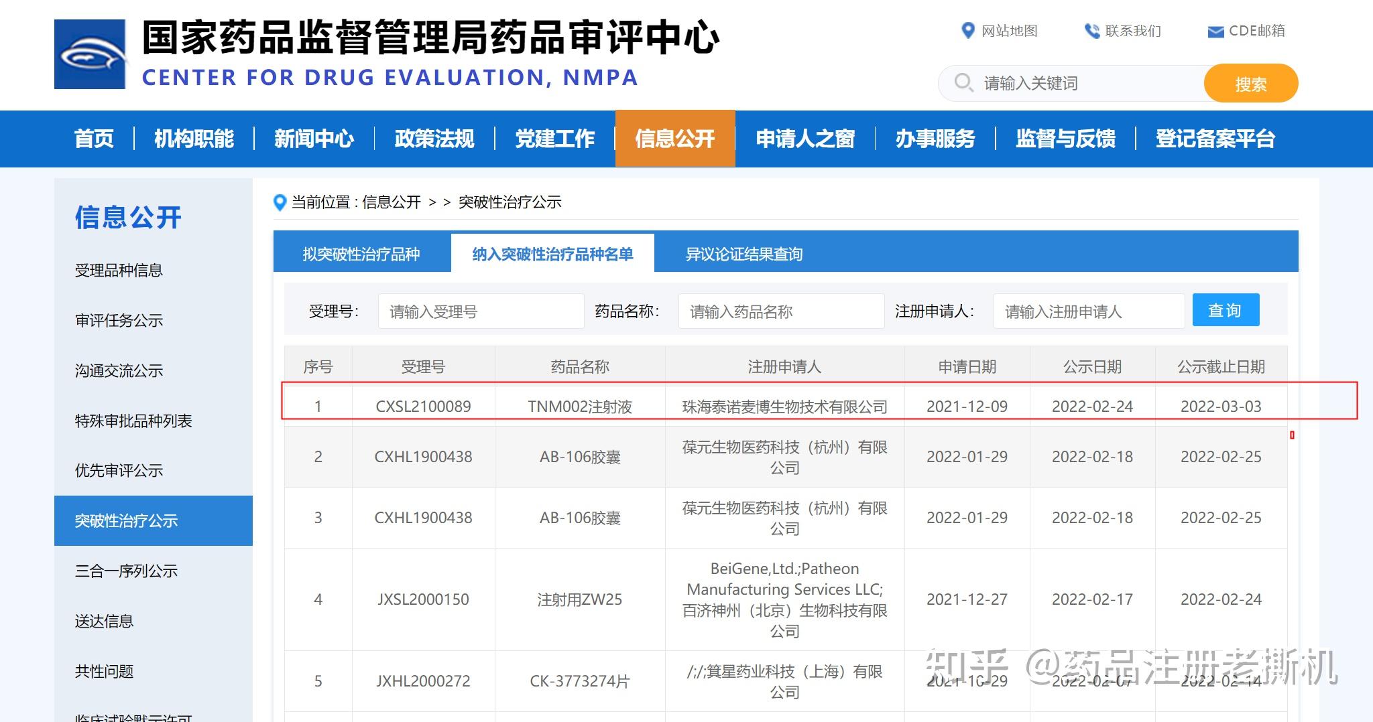Click the magnifier icon in search bar
1373x722 pixels.
click(x=964, y=82)
